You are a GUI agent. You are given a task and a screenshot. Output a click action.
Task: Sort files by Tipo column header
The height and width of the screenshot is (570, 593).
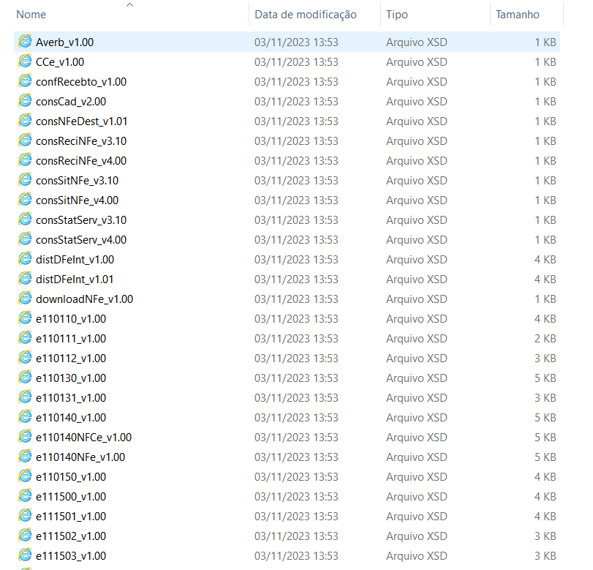pyautogui.click(x=397, y=15)
